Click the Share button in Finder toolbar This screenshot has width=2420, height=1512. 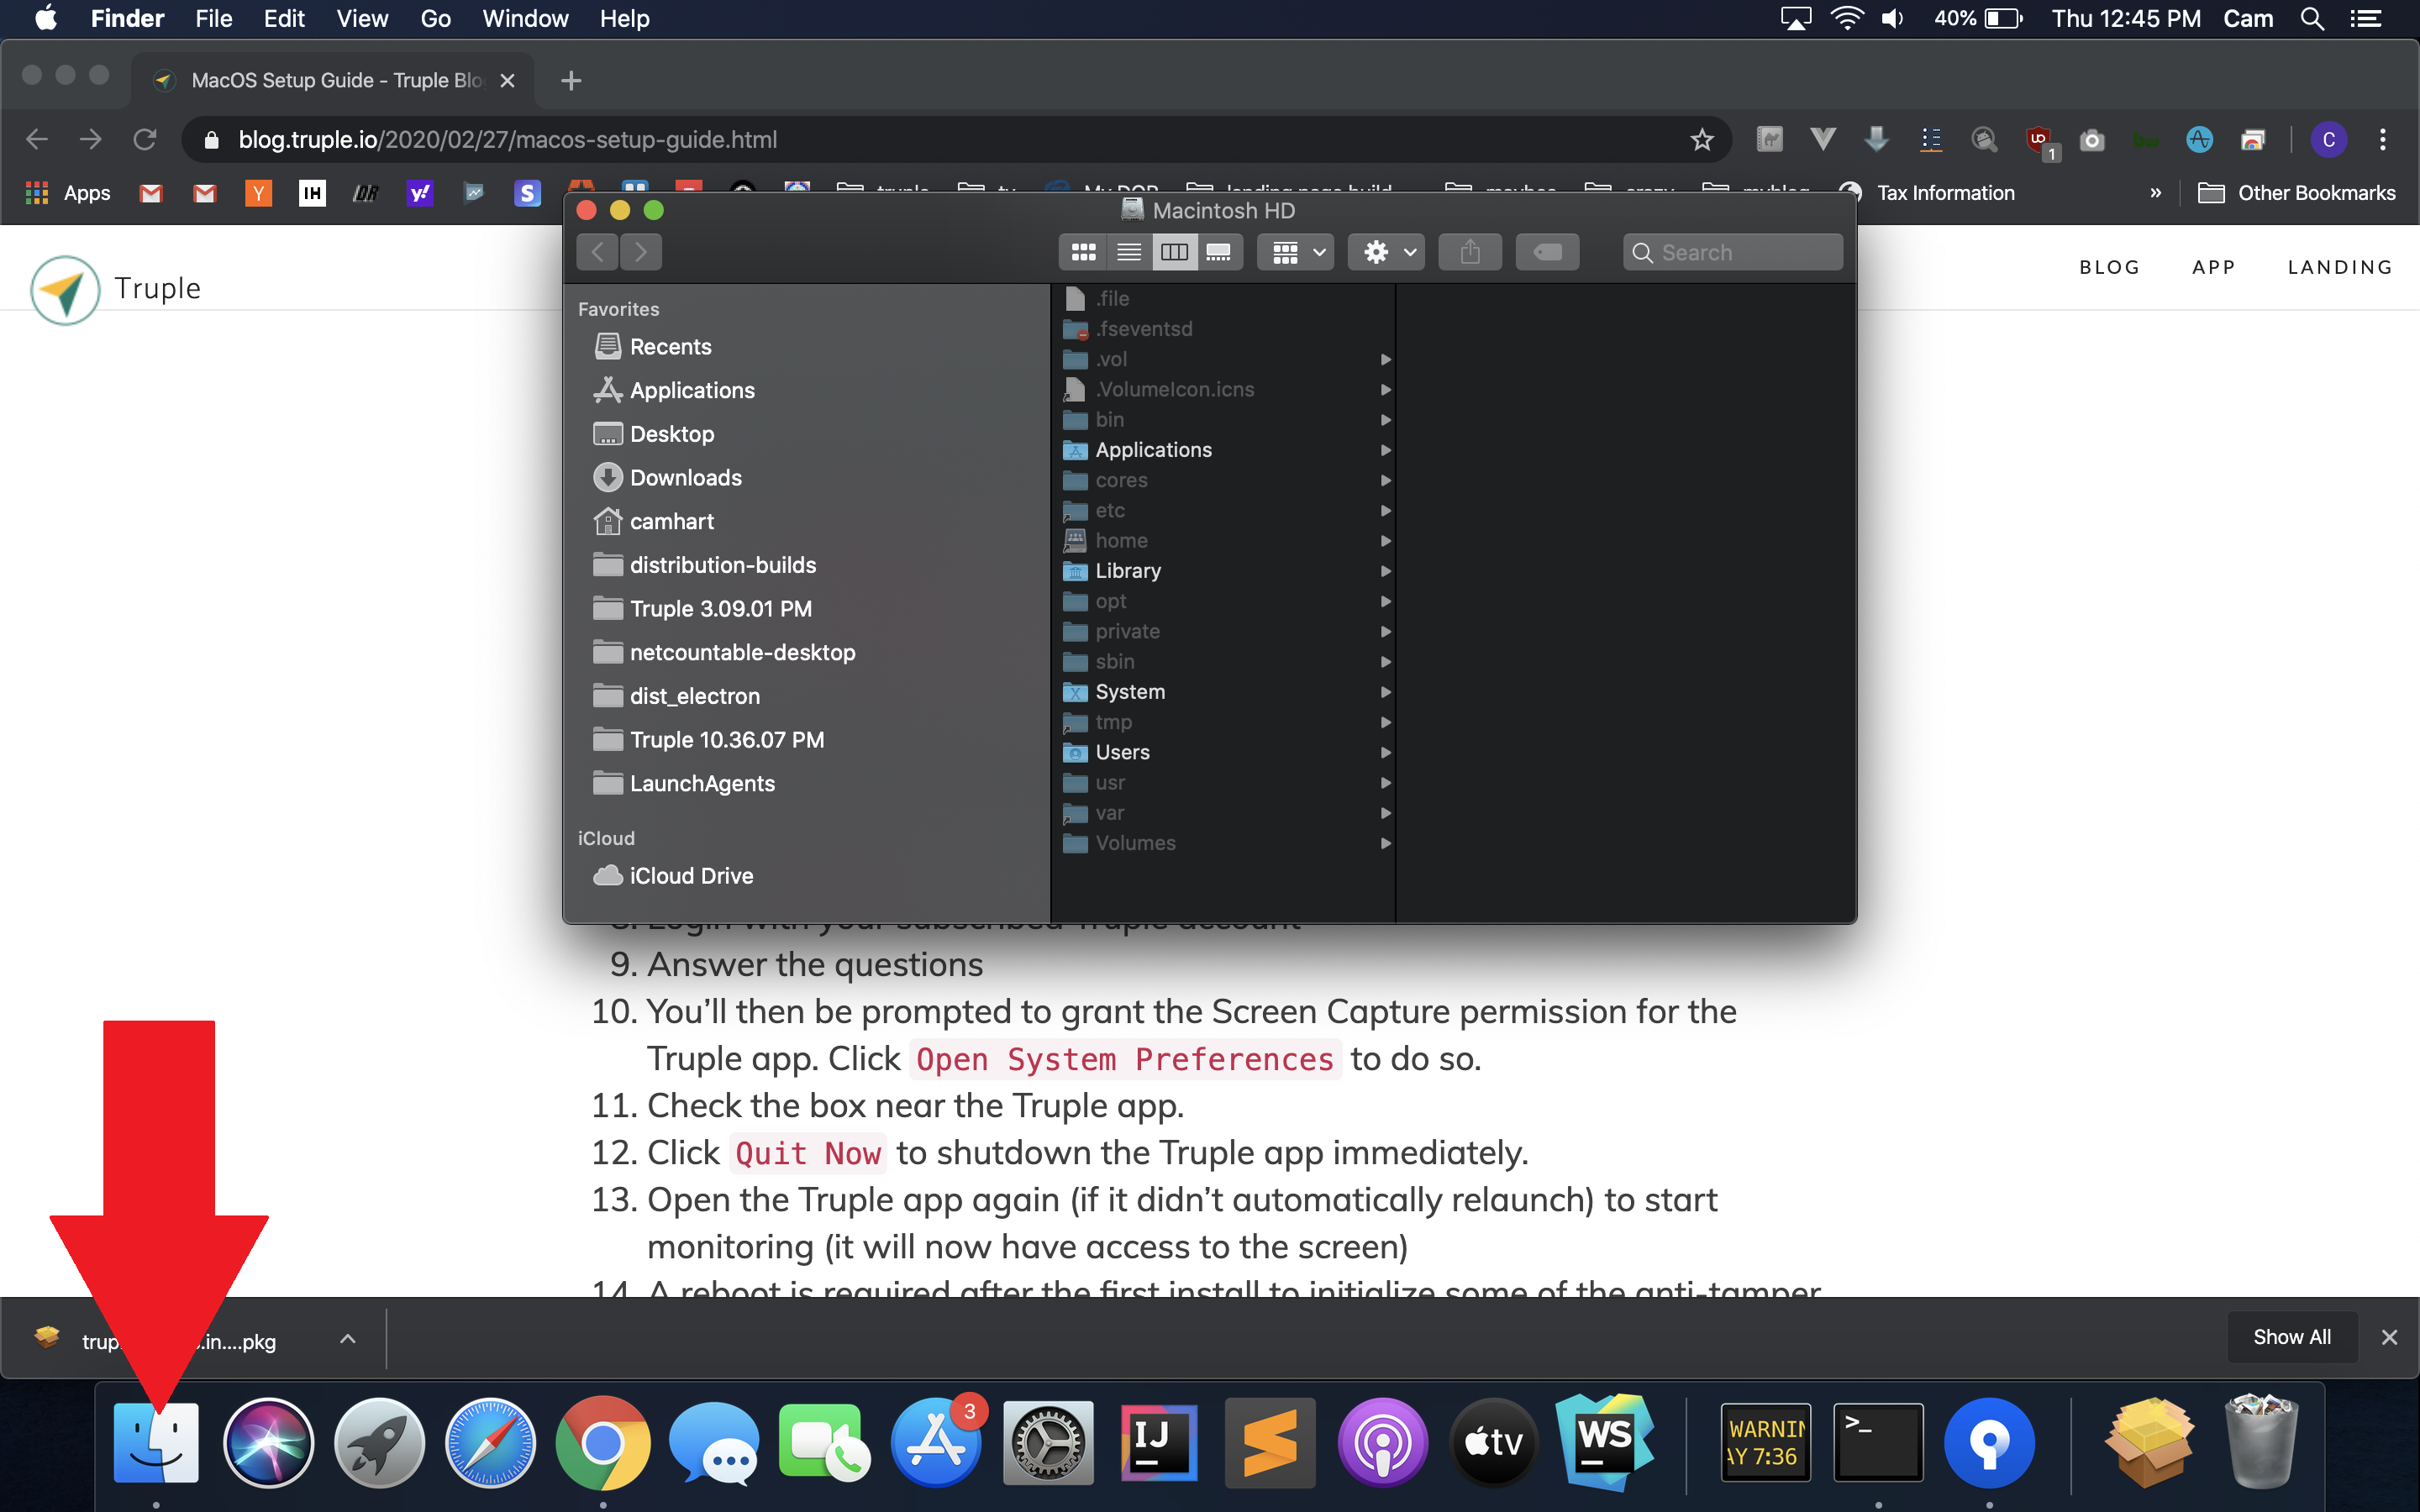1469,251
